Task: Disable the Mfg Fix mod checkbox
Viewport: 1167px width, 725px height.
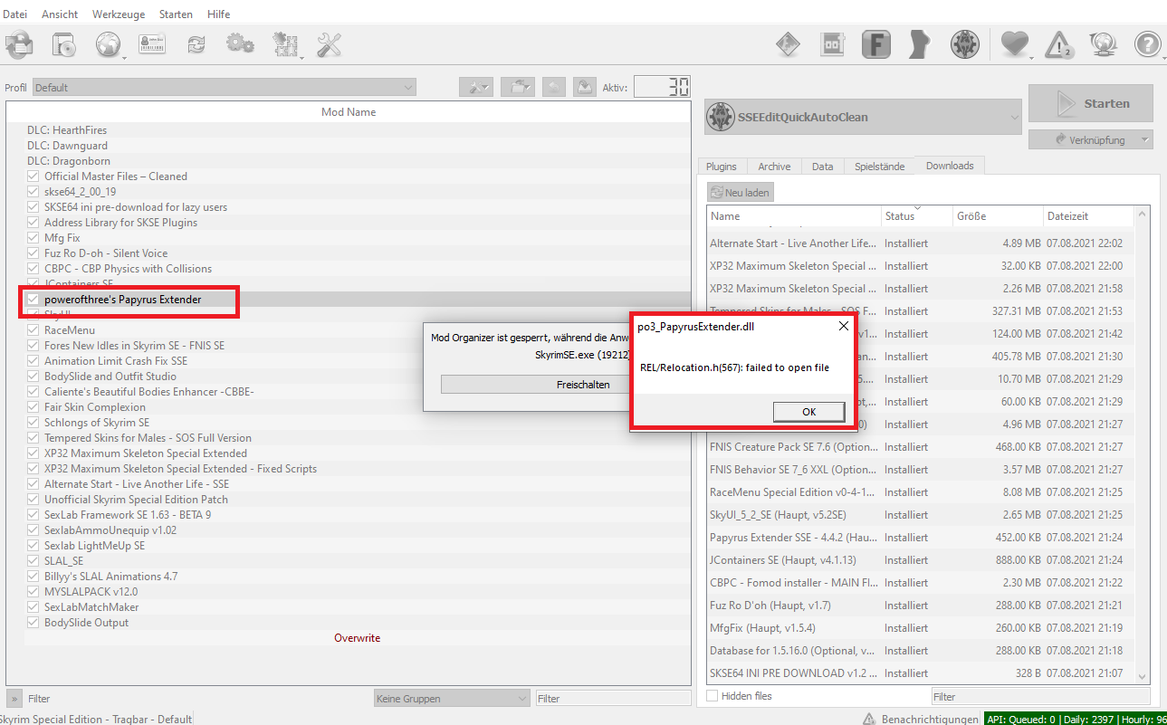Action: [33, 238]
